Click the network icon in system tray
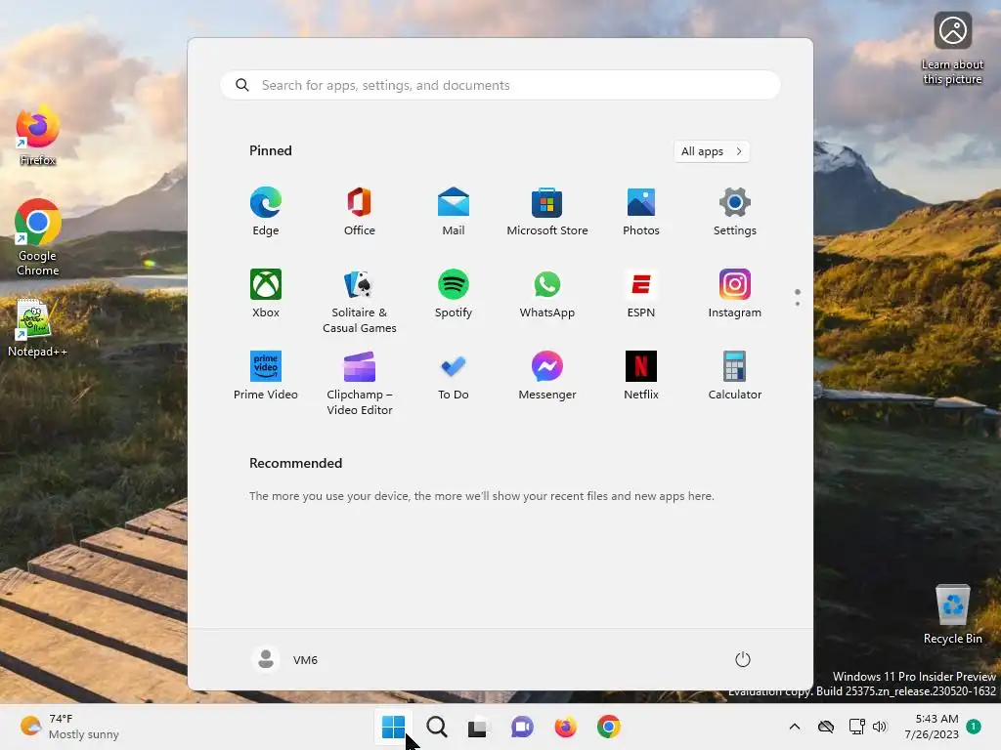This screenshot has width=1001, height=750. click(856, 727)
